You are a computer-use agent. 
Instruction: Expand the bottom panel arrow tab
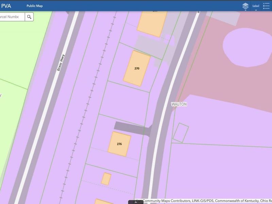[136, 202]
